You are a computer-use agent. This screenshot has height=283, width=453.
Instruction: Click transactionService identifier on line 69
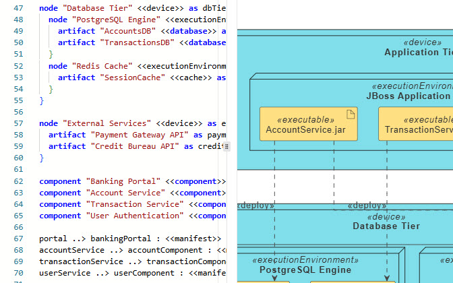(x=81, y=261)
